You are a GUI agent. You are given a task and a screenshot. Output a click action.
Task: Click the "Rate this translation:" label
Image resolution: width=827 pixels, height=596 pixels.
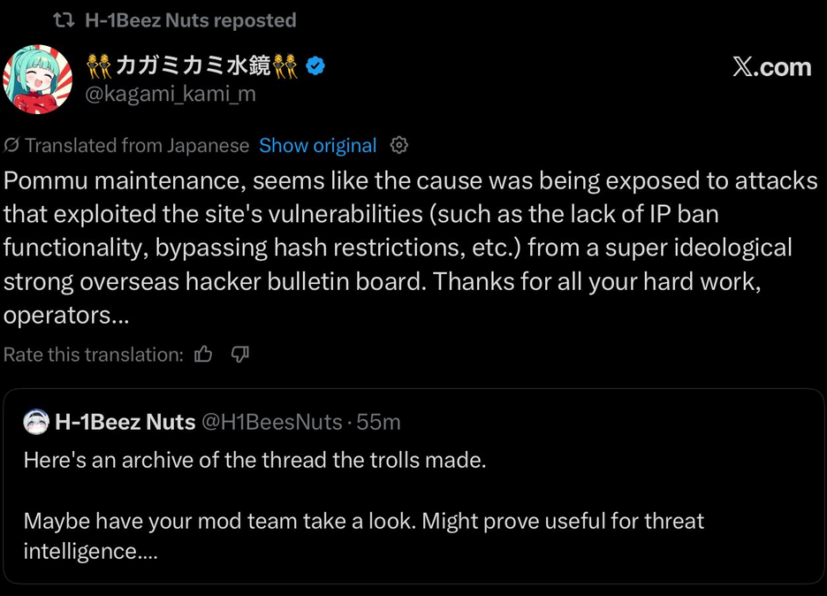94,355
